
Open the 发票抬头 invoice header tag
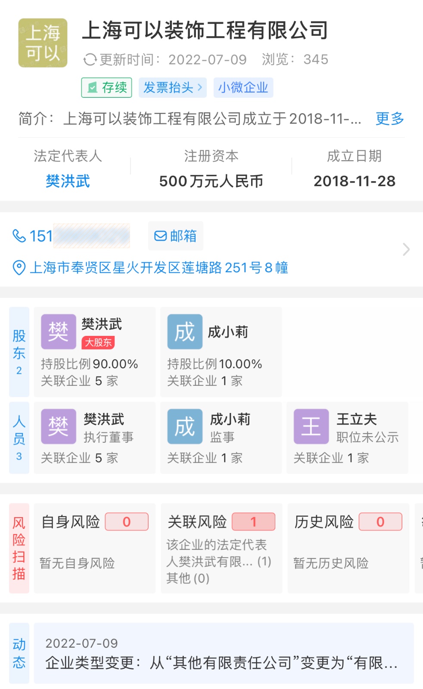click(x=172, y=88)
